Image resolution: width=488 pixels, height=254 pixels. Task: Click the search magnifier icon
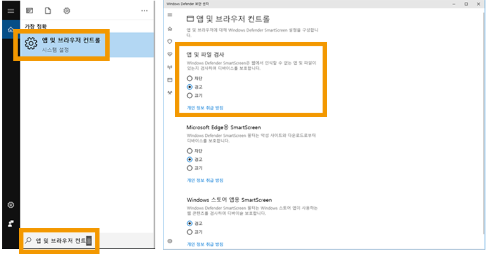pyautogui.click(x=29, y=240)
